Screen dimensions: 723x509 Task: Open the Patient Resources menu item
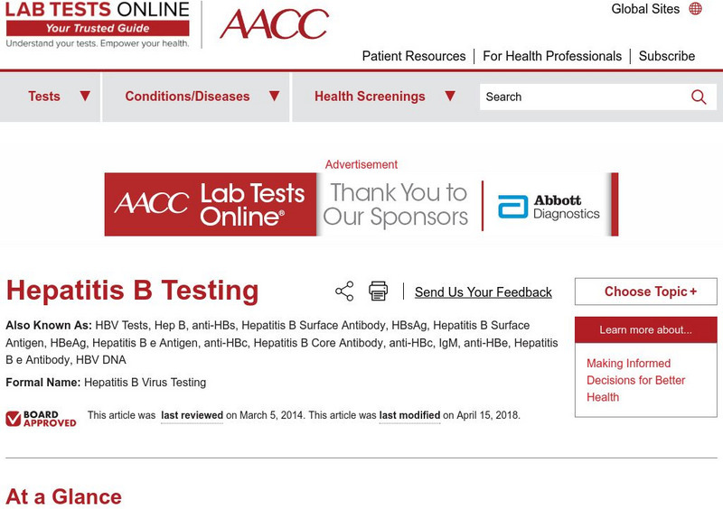(414, 56)
